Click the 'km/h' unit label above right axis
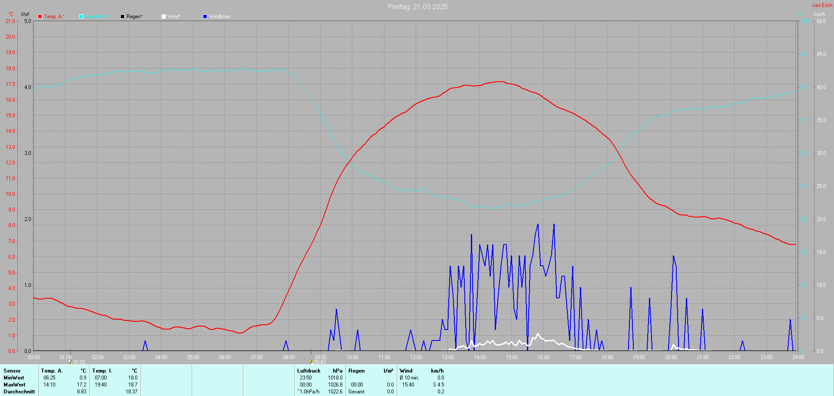The image size is (834, 396). [x=820, y=14]
